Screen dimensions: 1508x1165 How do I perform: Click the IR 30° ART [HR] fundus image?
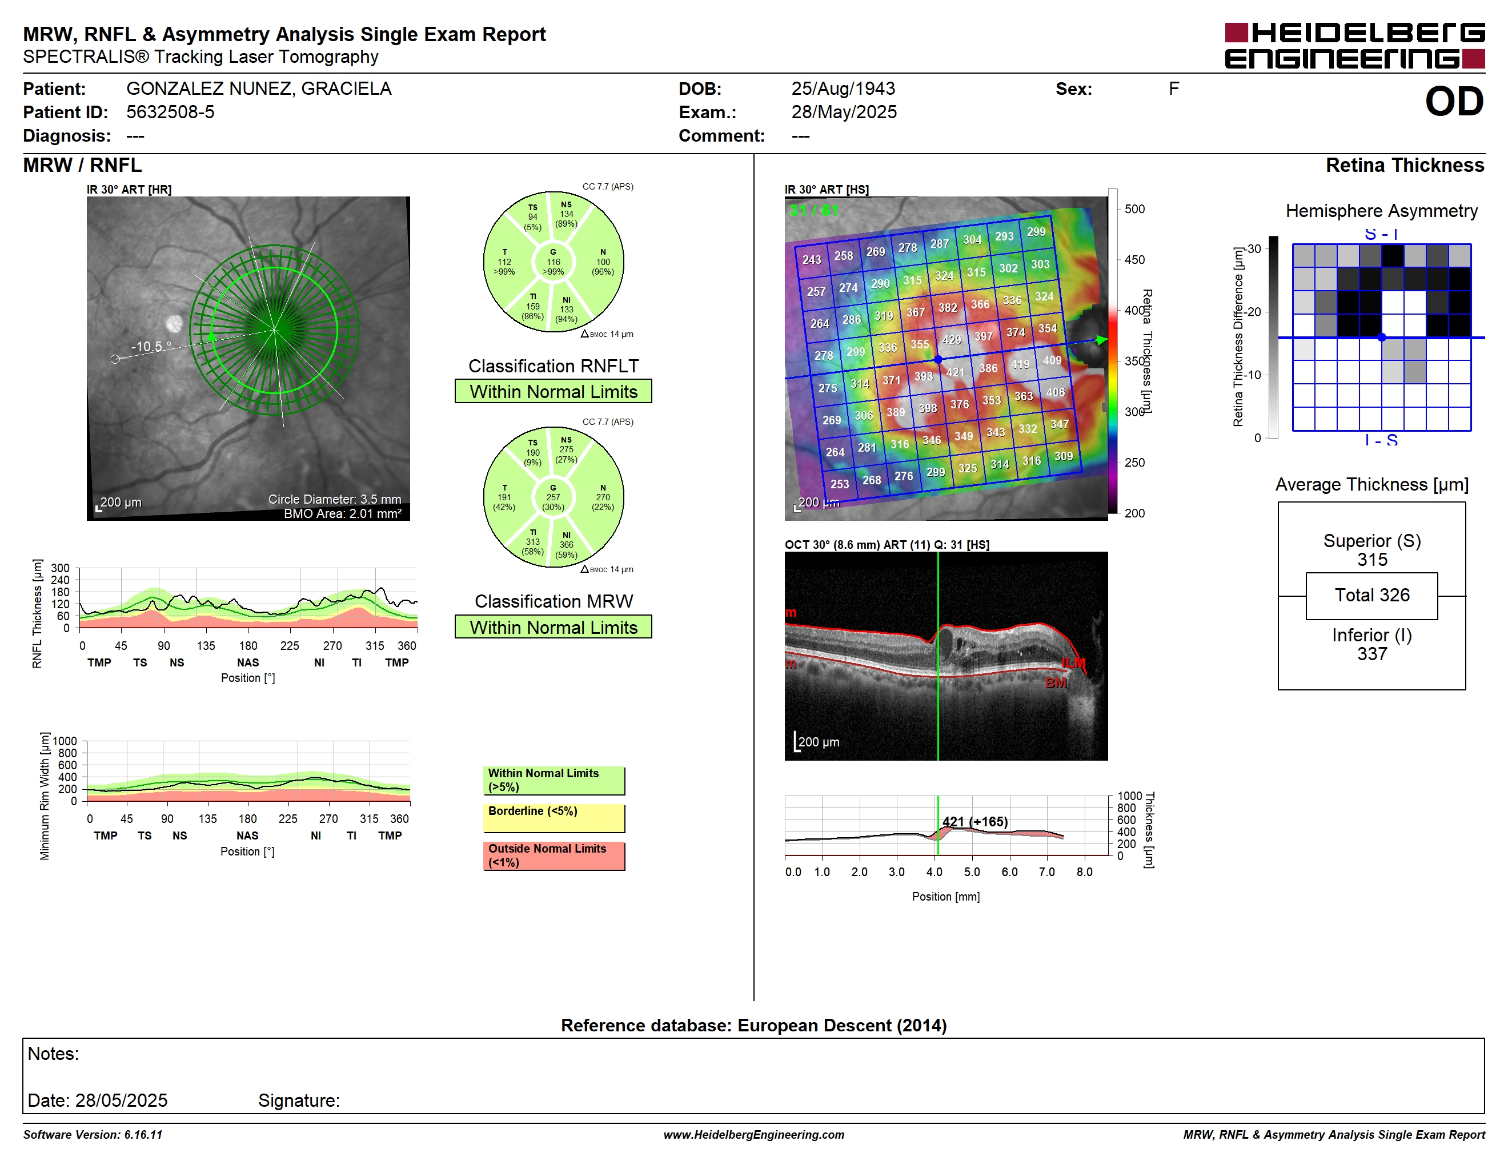(248, 358)
